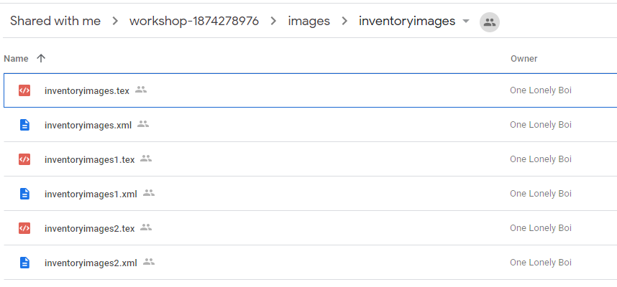Click the inventoryimages1.xml document icon
The width and height of the screenshot is (617, 287).
[24, 194]
